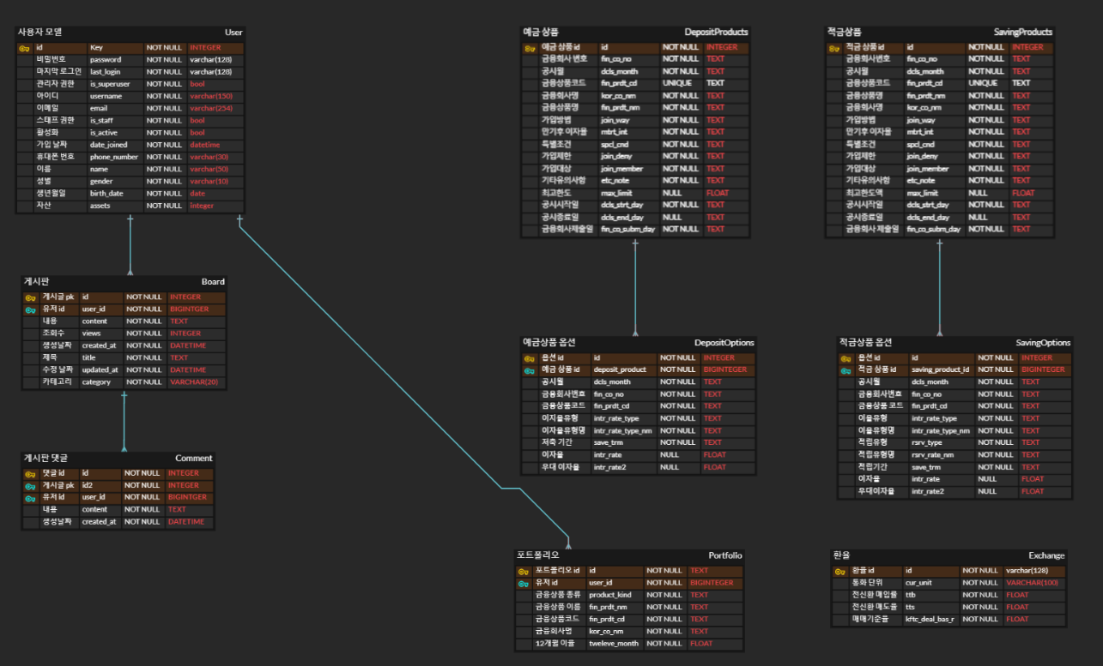
Task: Select join_member field in SavingProducts
Action: pyautogui.click(x=928, y=169)
